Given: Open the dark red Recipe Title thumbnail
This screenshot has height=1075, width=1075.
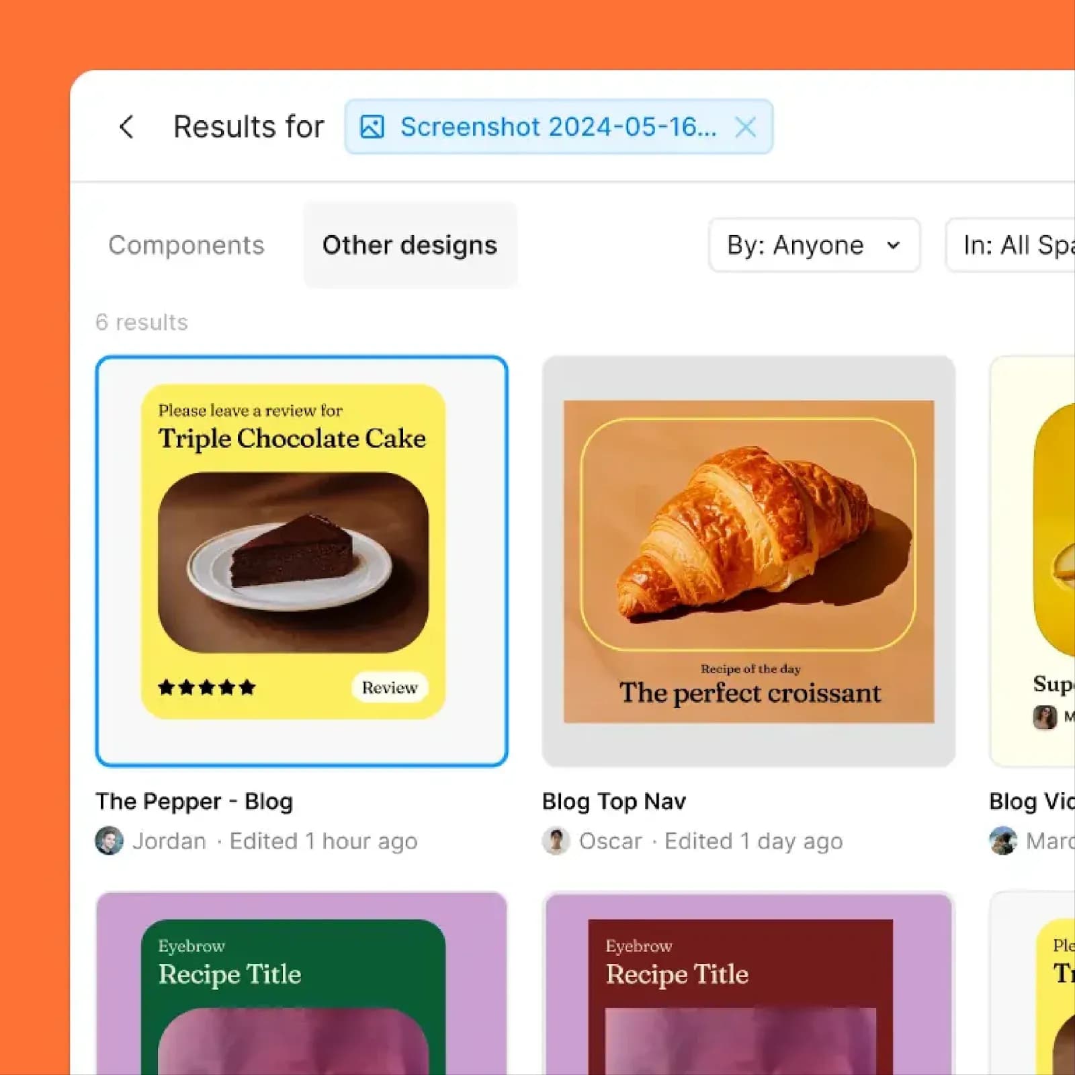Looking at the screenshot, I should click(x=748, y=984).
